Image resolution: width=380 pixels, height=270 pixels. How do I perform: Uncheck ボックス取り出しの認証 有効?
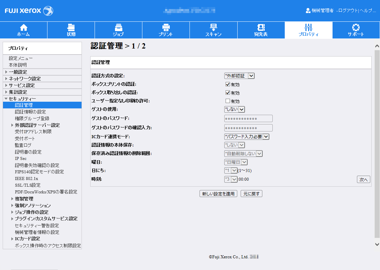pyautogui.click(x=228, y=93)
